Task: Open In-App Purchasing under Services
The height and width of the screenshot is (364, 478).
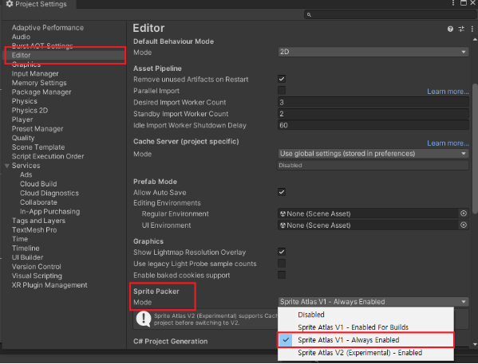Action: 50,212
